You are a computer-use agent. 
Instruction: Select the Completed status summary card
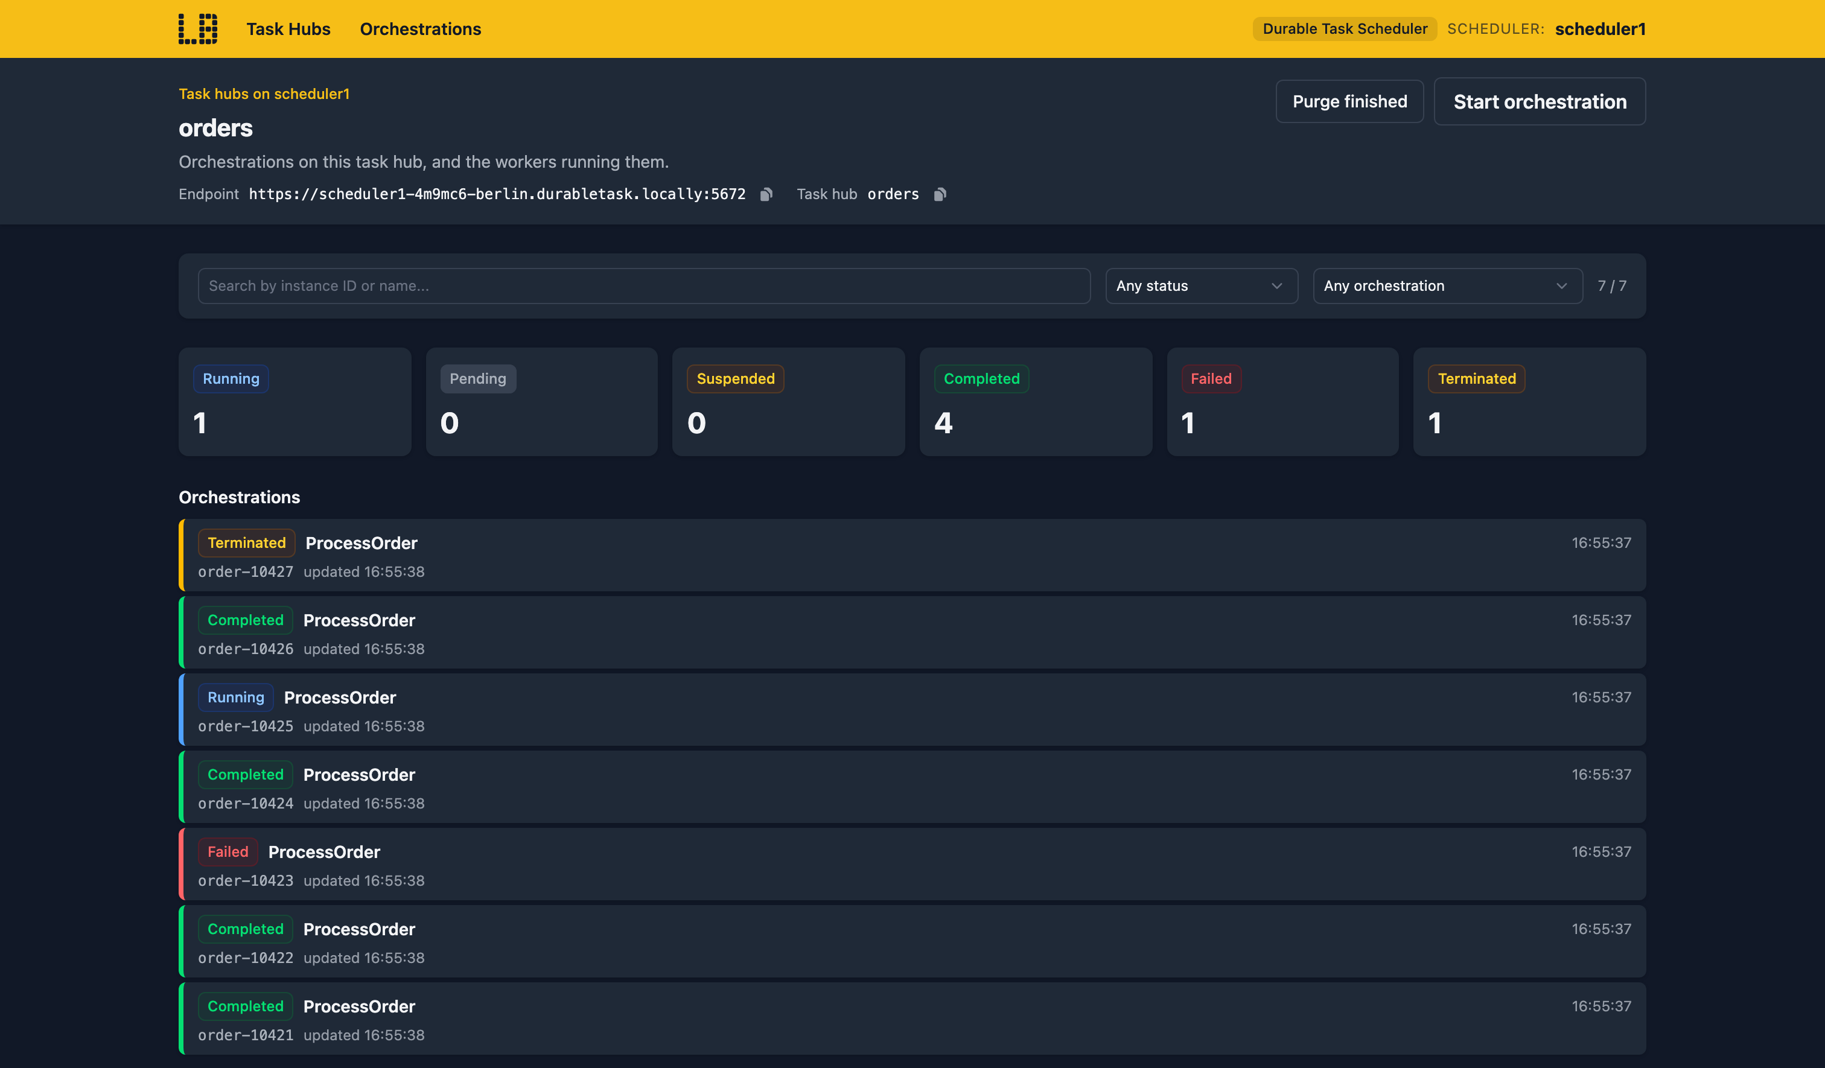pos(1036,402)
